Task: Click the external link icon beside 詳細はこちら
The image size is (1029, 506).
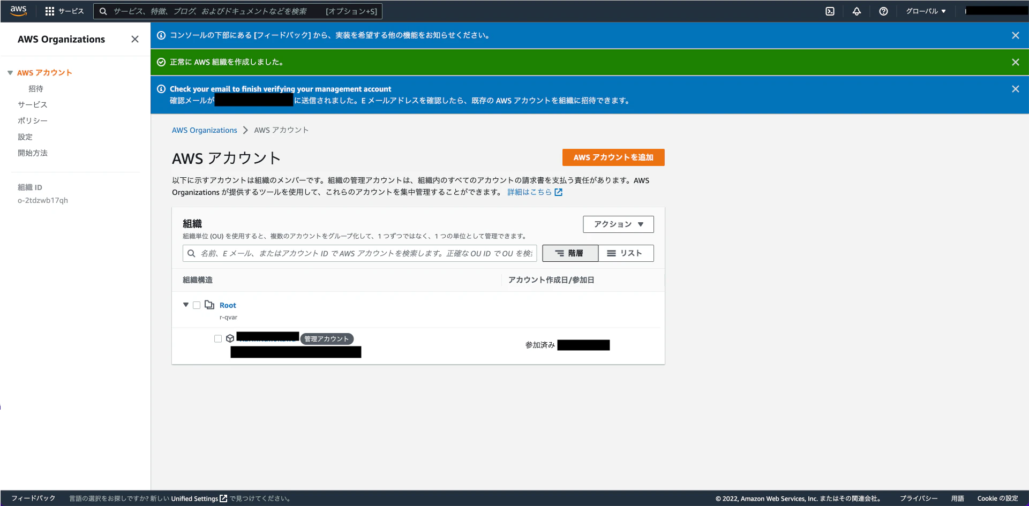Action: pyautogui.click(x=559, y=192)
